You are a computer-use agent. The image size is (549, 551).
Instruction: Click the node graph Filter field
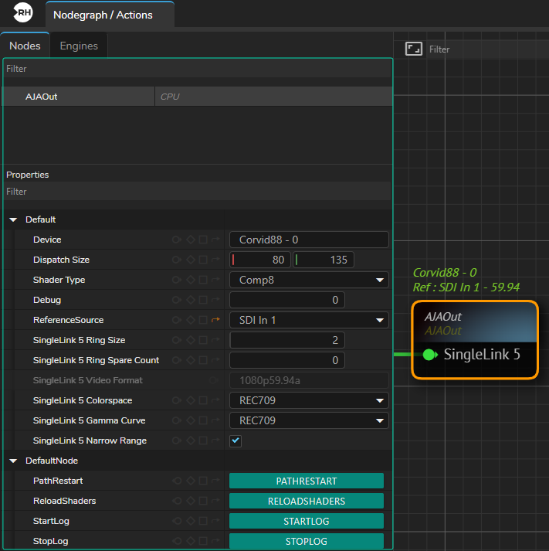[x=488, y=49]
